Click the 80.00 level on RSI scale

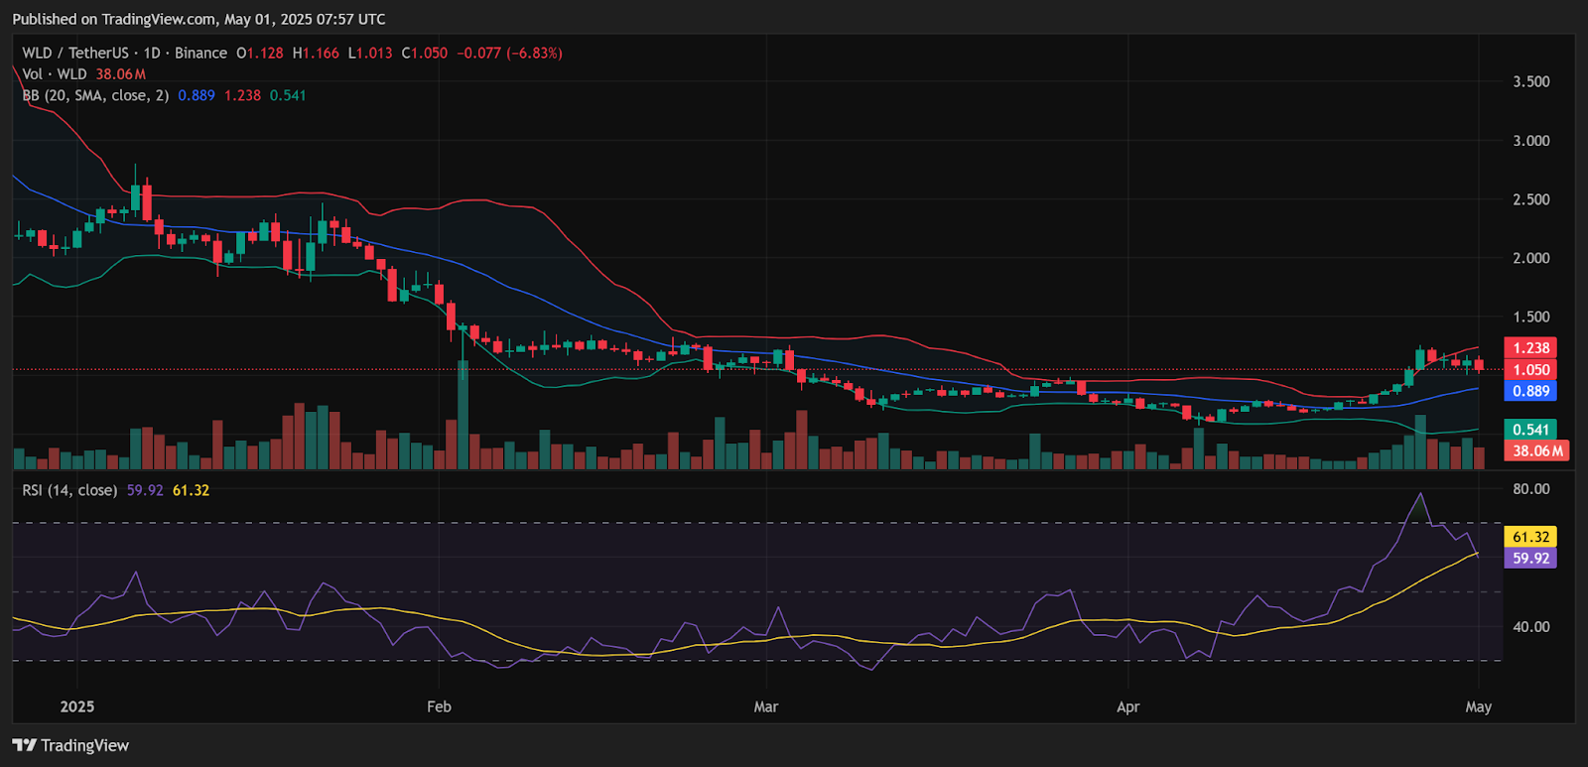[1531, 489]
